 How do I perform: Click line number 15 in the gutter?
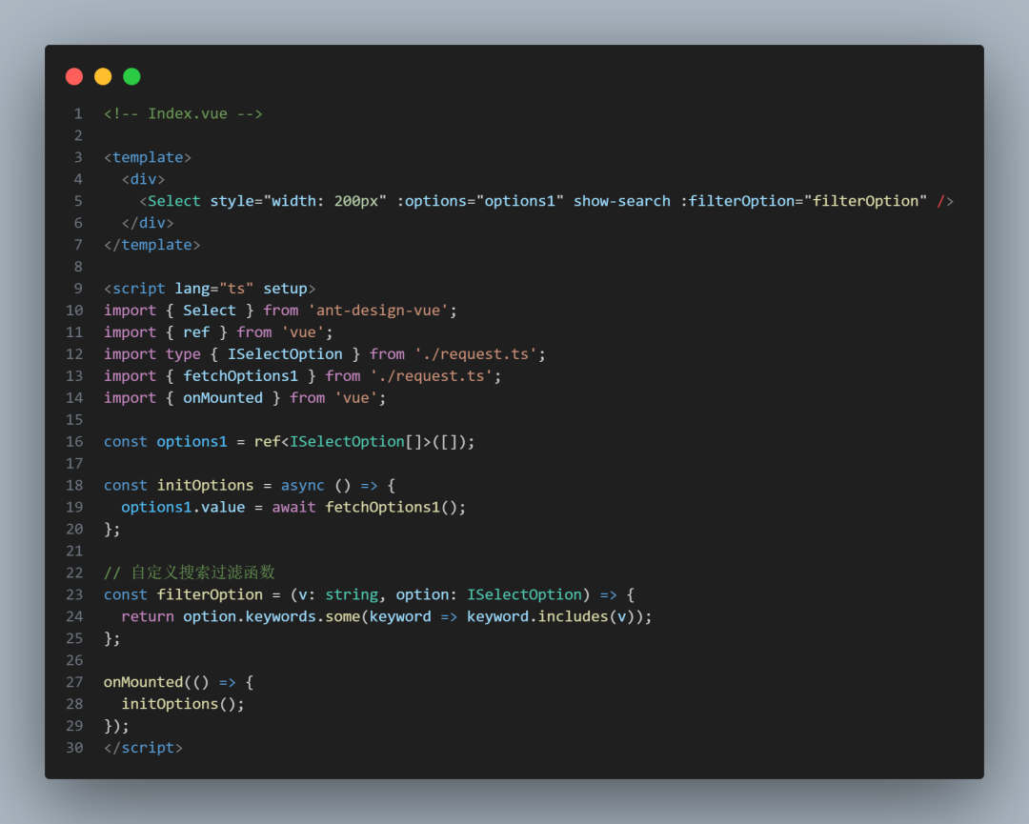click(x=74, y=420)
